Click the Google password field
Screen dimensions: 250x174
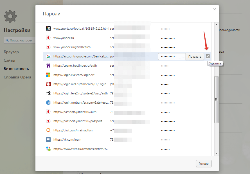172,56
